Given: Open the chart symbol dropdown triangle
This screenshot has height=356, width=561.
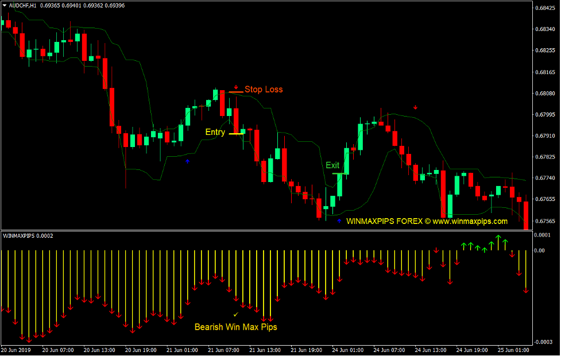Looking at the screenshot, I should pos(5,5).
